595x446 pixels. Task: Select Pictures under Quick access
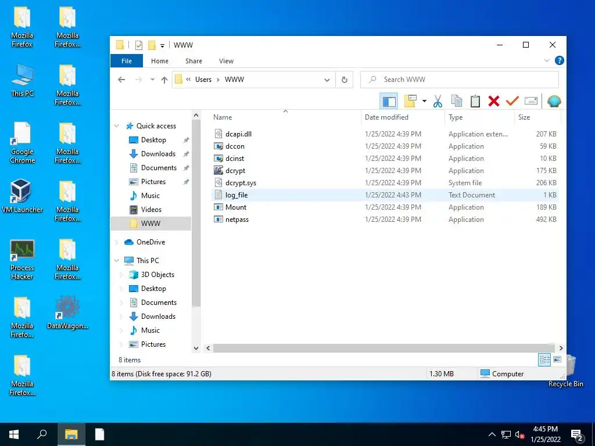point(153,182)
